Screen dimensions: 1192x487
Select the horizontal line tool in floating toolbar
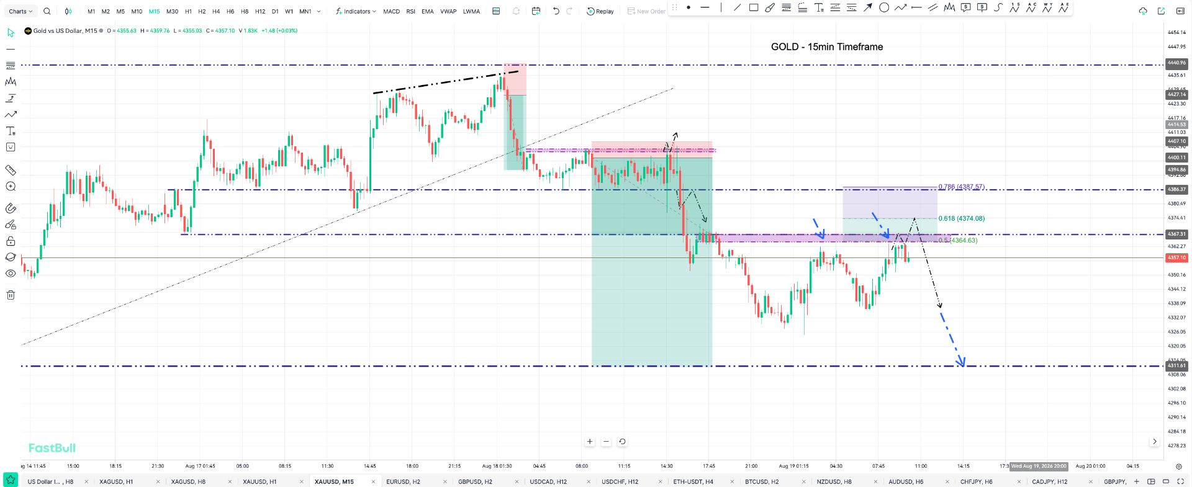coord(705,8)
